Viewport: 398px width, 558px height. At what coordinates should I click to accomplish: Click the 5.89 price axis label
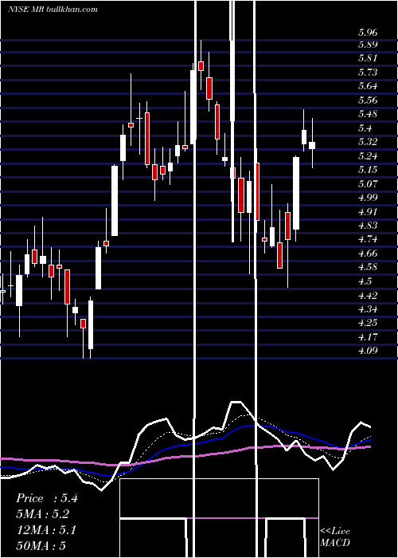pos(368,45)
